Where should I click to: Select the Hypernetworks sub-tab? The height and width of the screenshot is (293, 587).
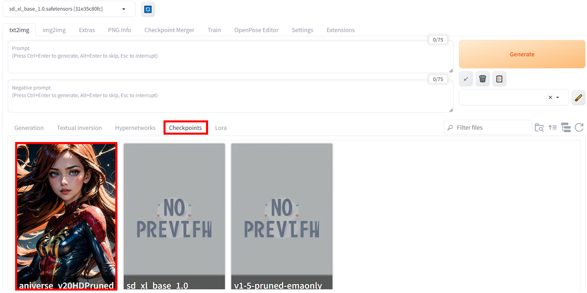(x=135, y=128)
